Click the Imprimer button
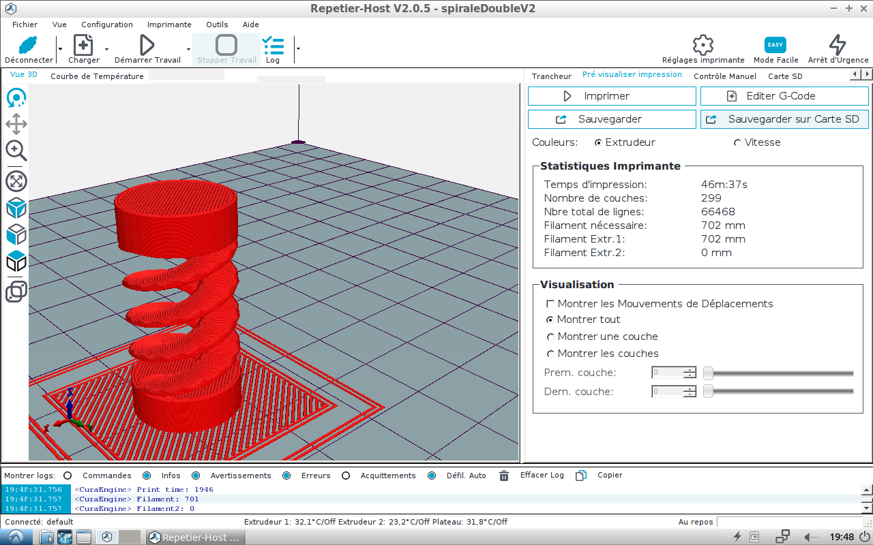Screen dimensions: 873x545 612,96
